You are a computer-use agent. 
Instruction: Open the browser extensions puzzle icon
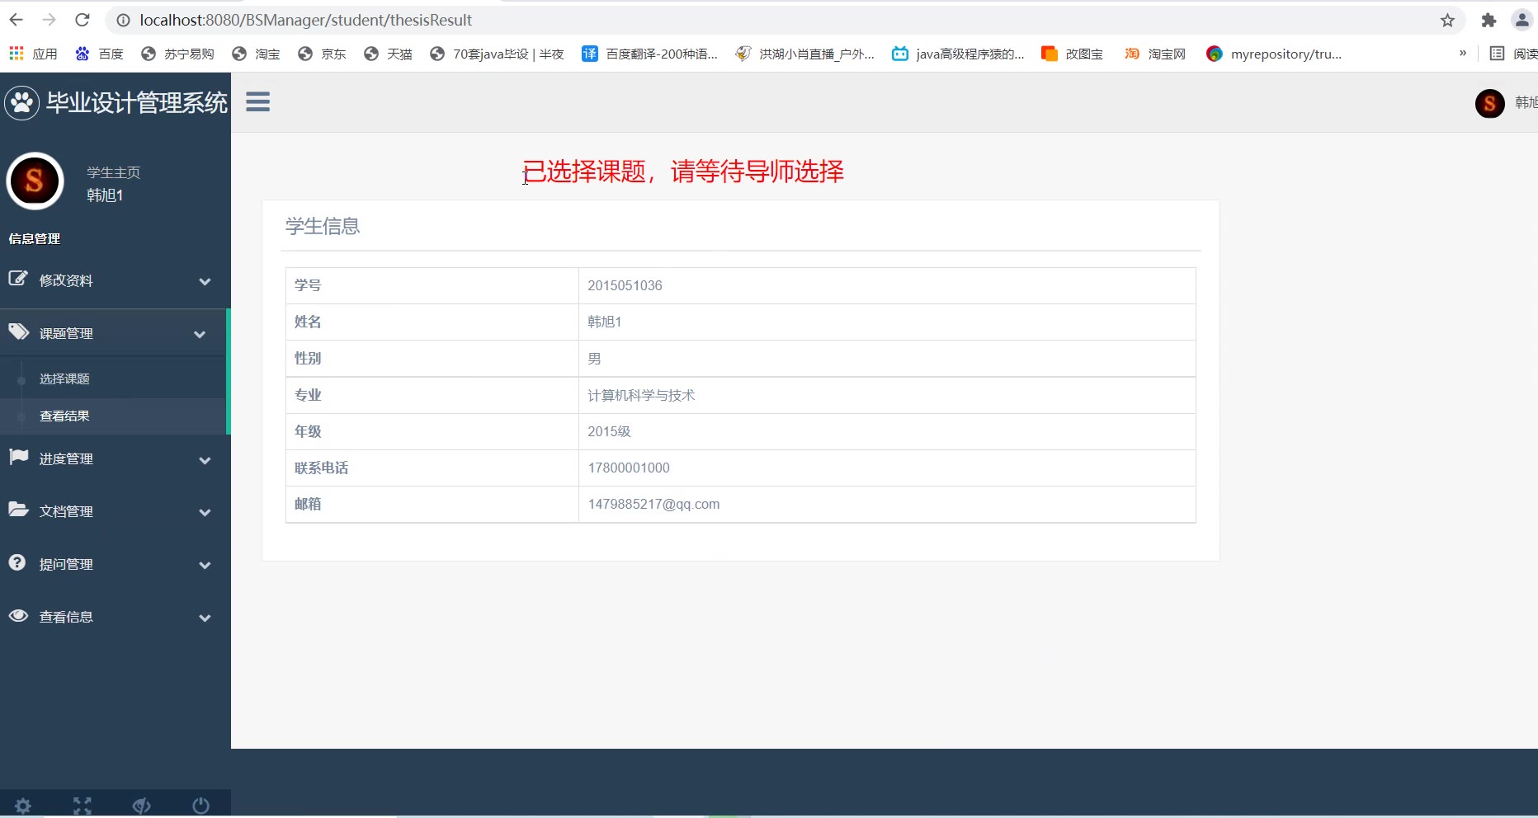pyautogui.click(x=1488, y=21)
